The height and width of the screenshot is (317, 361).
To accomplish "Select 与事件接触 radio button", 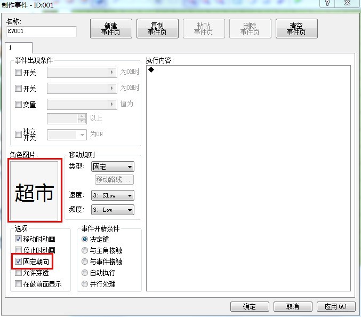I will 85,261.
